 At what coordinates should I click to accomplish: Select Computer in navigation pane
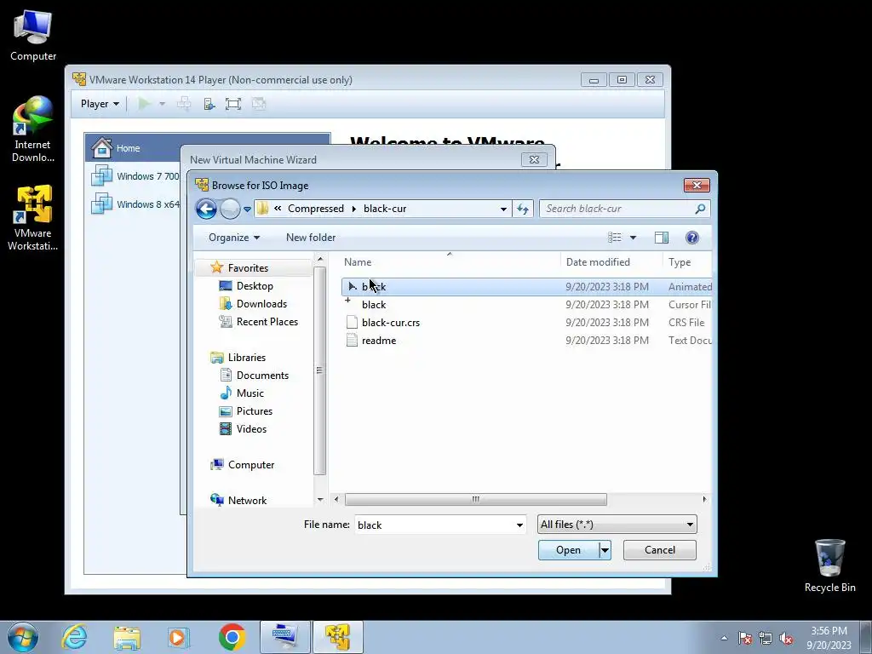(x=251, y=464)
